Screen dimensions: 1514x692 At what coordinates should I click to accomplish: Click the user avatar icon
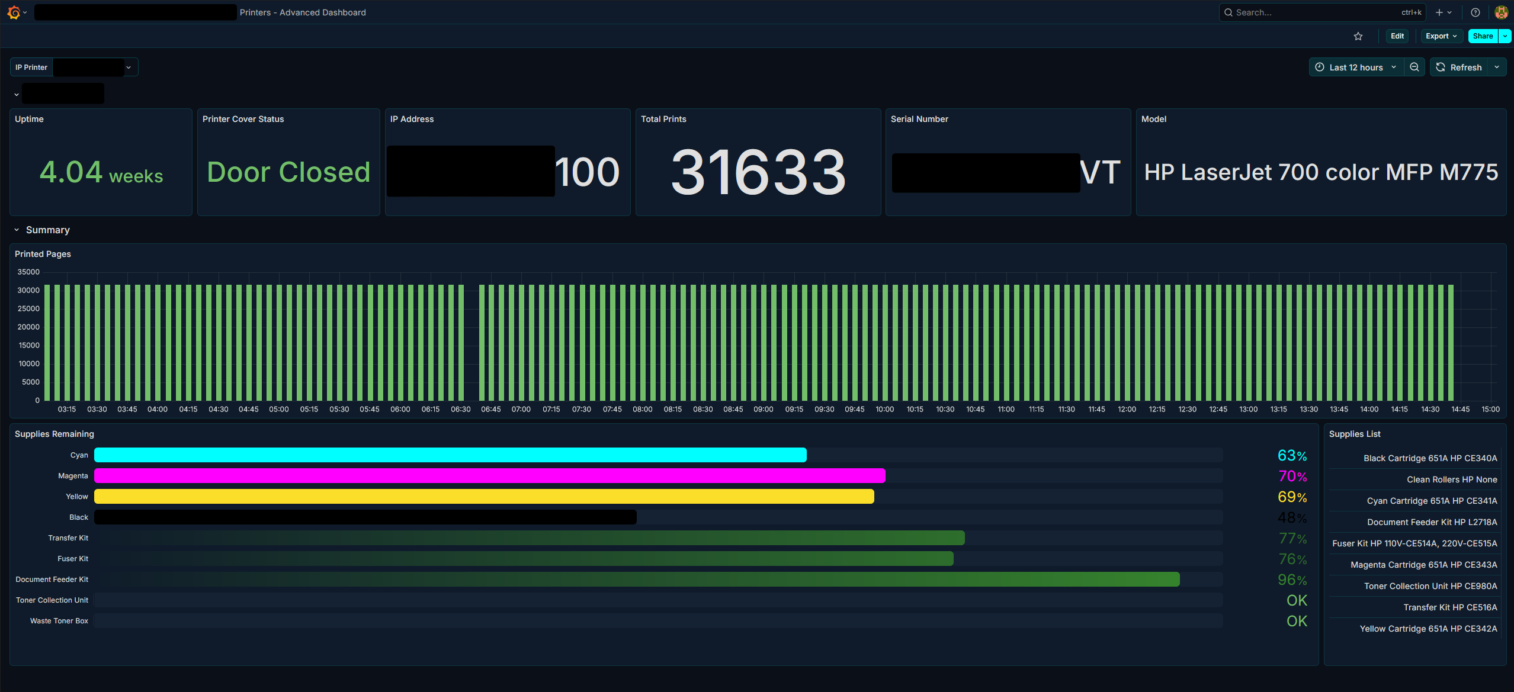click(1501, 12)
